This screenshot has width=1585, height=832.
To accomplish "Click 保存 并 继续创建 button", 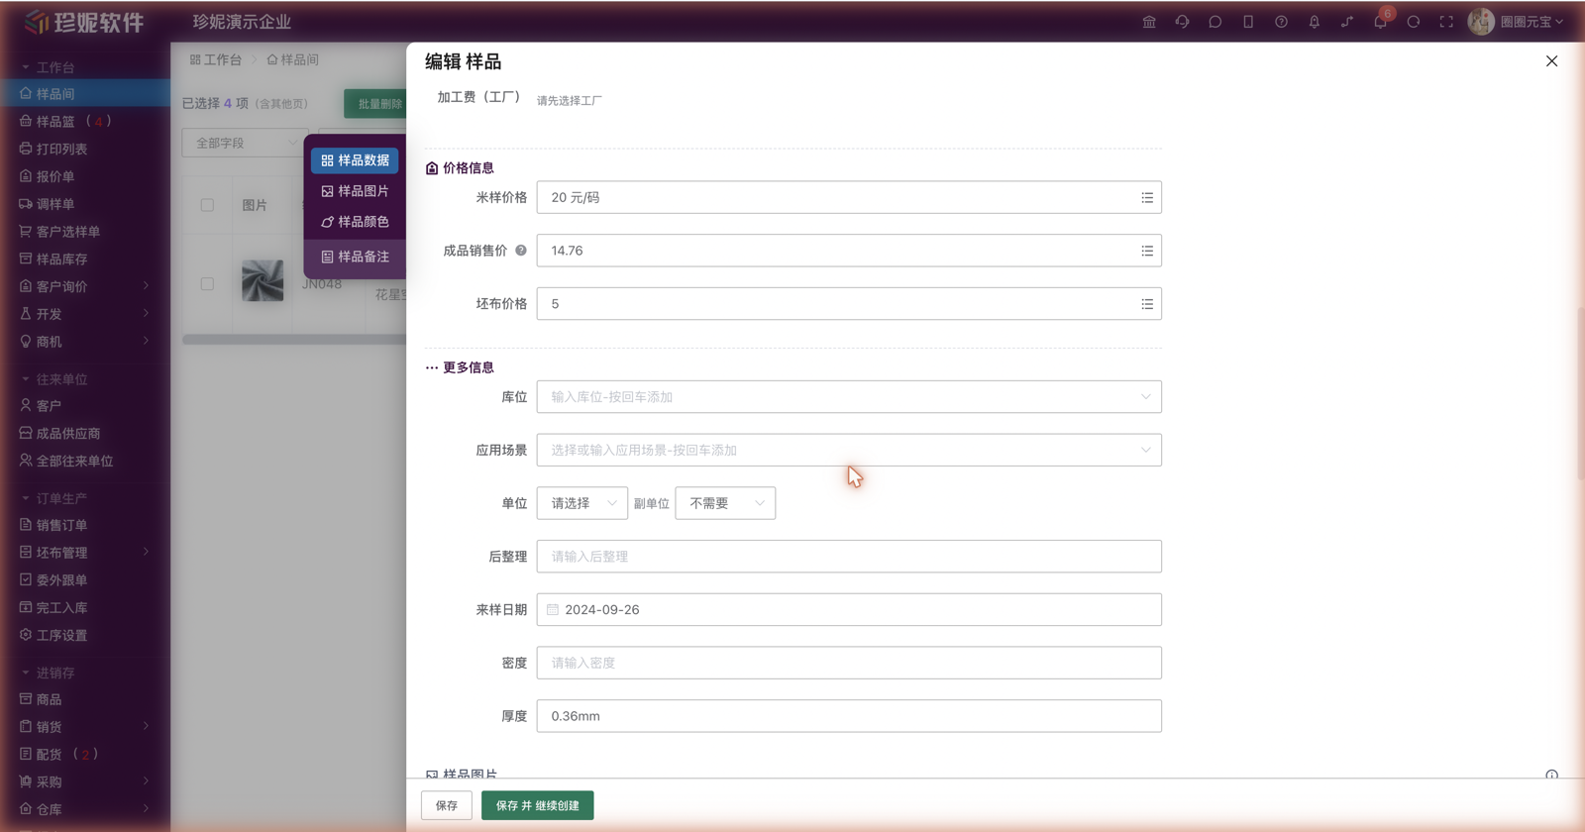I will coord(538,805).
